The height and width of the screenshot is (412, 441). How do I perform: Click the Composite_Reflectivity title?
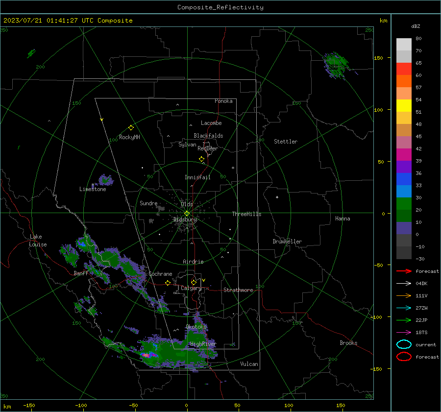(220, 7)
